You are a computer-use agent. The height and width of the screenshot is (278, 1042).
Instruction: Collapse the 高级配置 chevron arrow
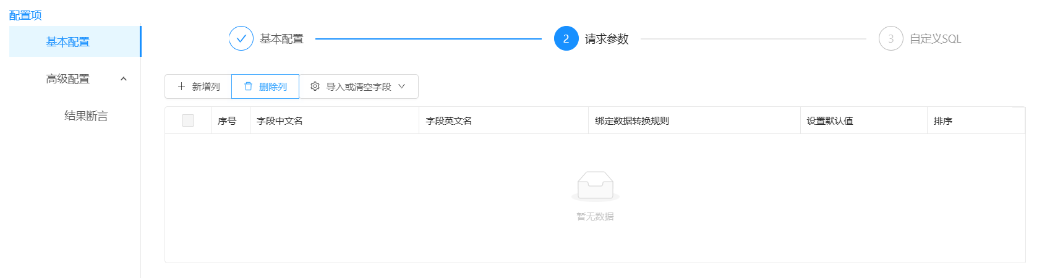[x=124, y=79]
